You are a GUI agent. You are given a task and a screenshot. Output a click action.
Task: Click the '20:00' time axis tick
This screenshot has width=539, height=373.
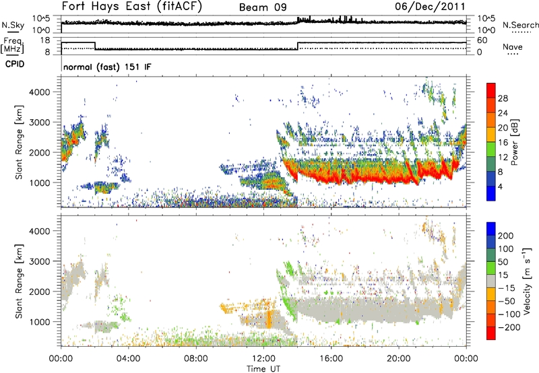[398, 359]
